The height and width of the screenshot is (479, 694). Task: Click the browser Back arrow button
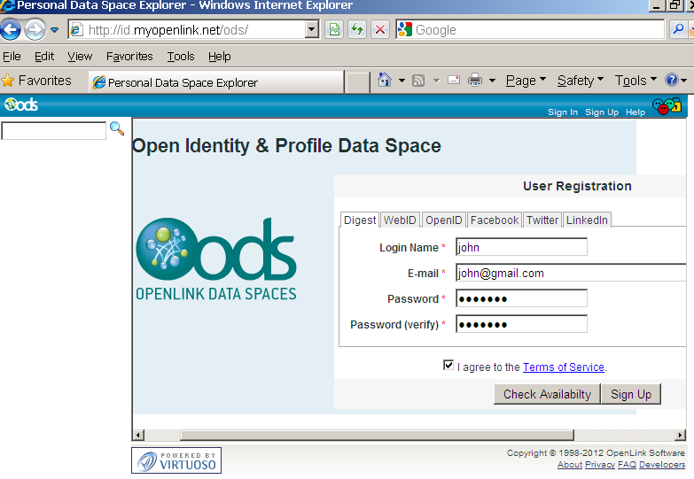pyautogui.click(x=11, y=30)
